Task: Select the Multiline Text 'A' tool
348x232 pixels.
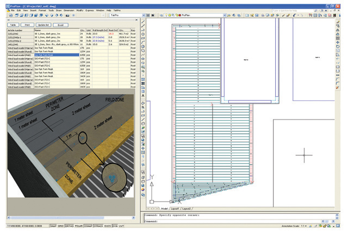Action: 143,96
